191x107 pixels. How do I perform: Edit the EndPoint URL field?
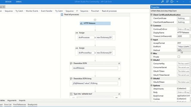click(x=183, y=47)
